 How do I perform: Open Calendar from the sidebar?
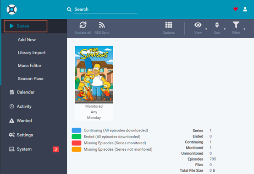point(26,92)
